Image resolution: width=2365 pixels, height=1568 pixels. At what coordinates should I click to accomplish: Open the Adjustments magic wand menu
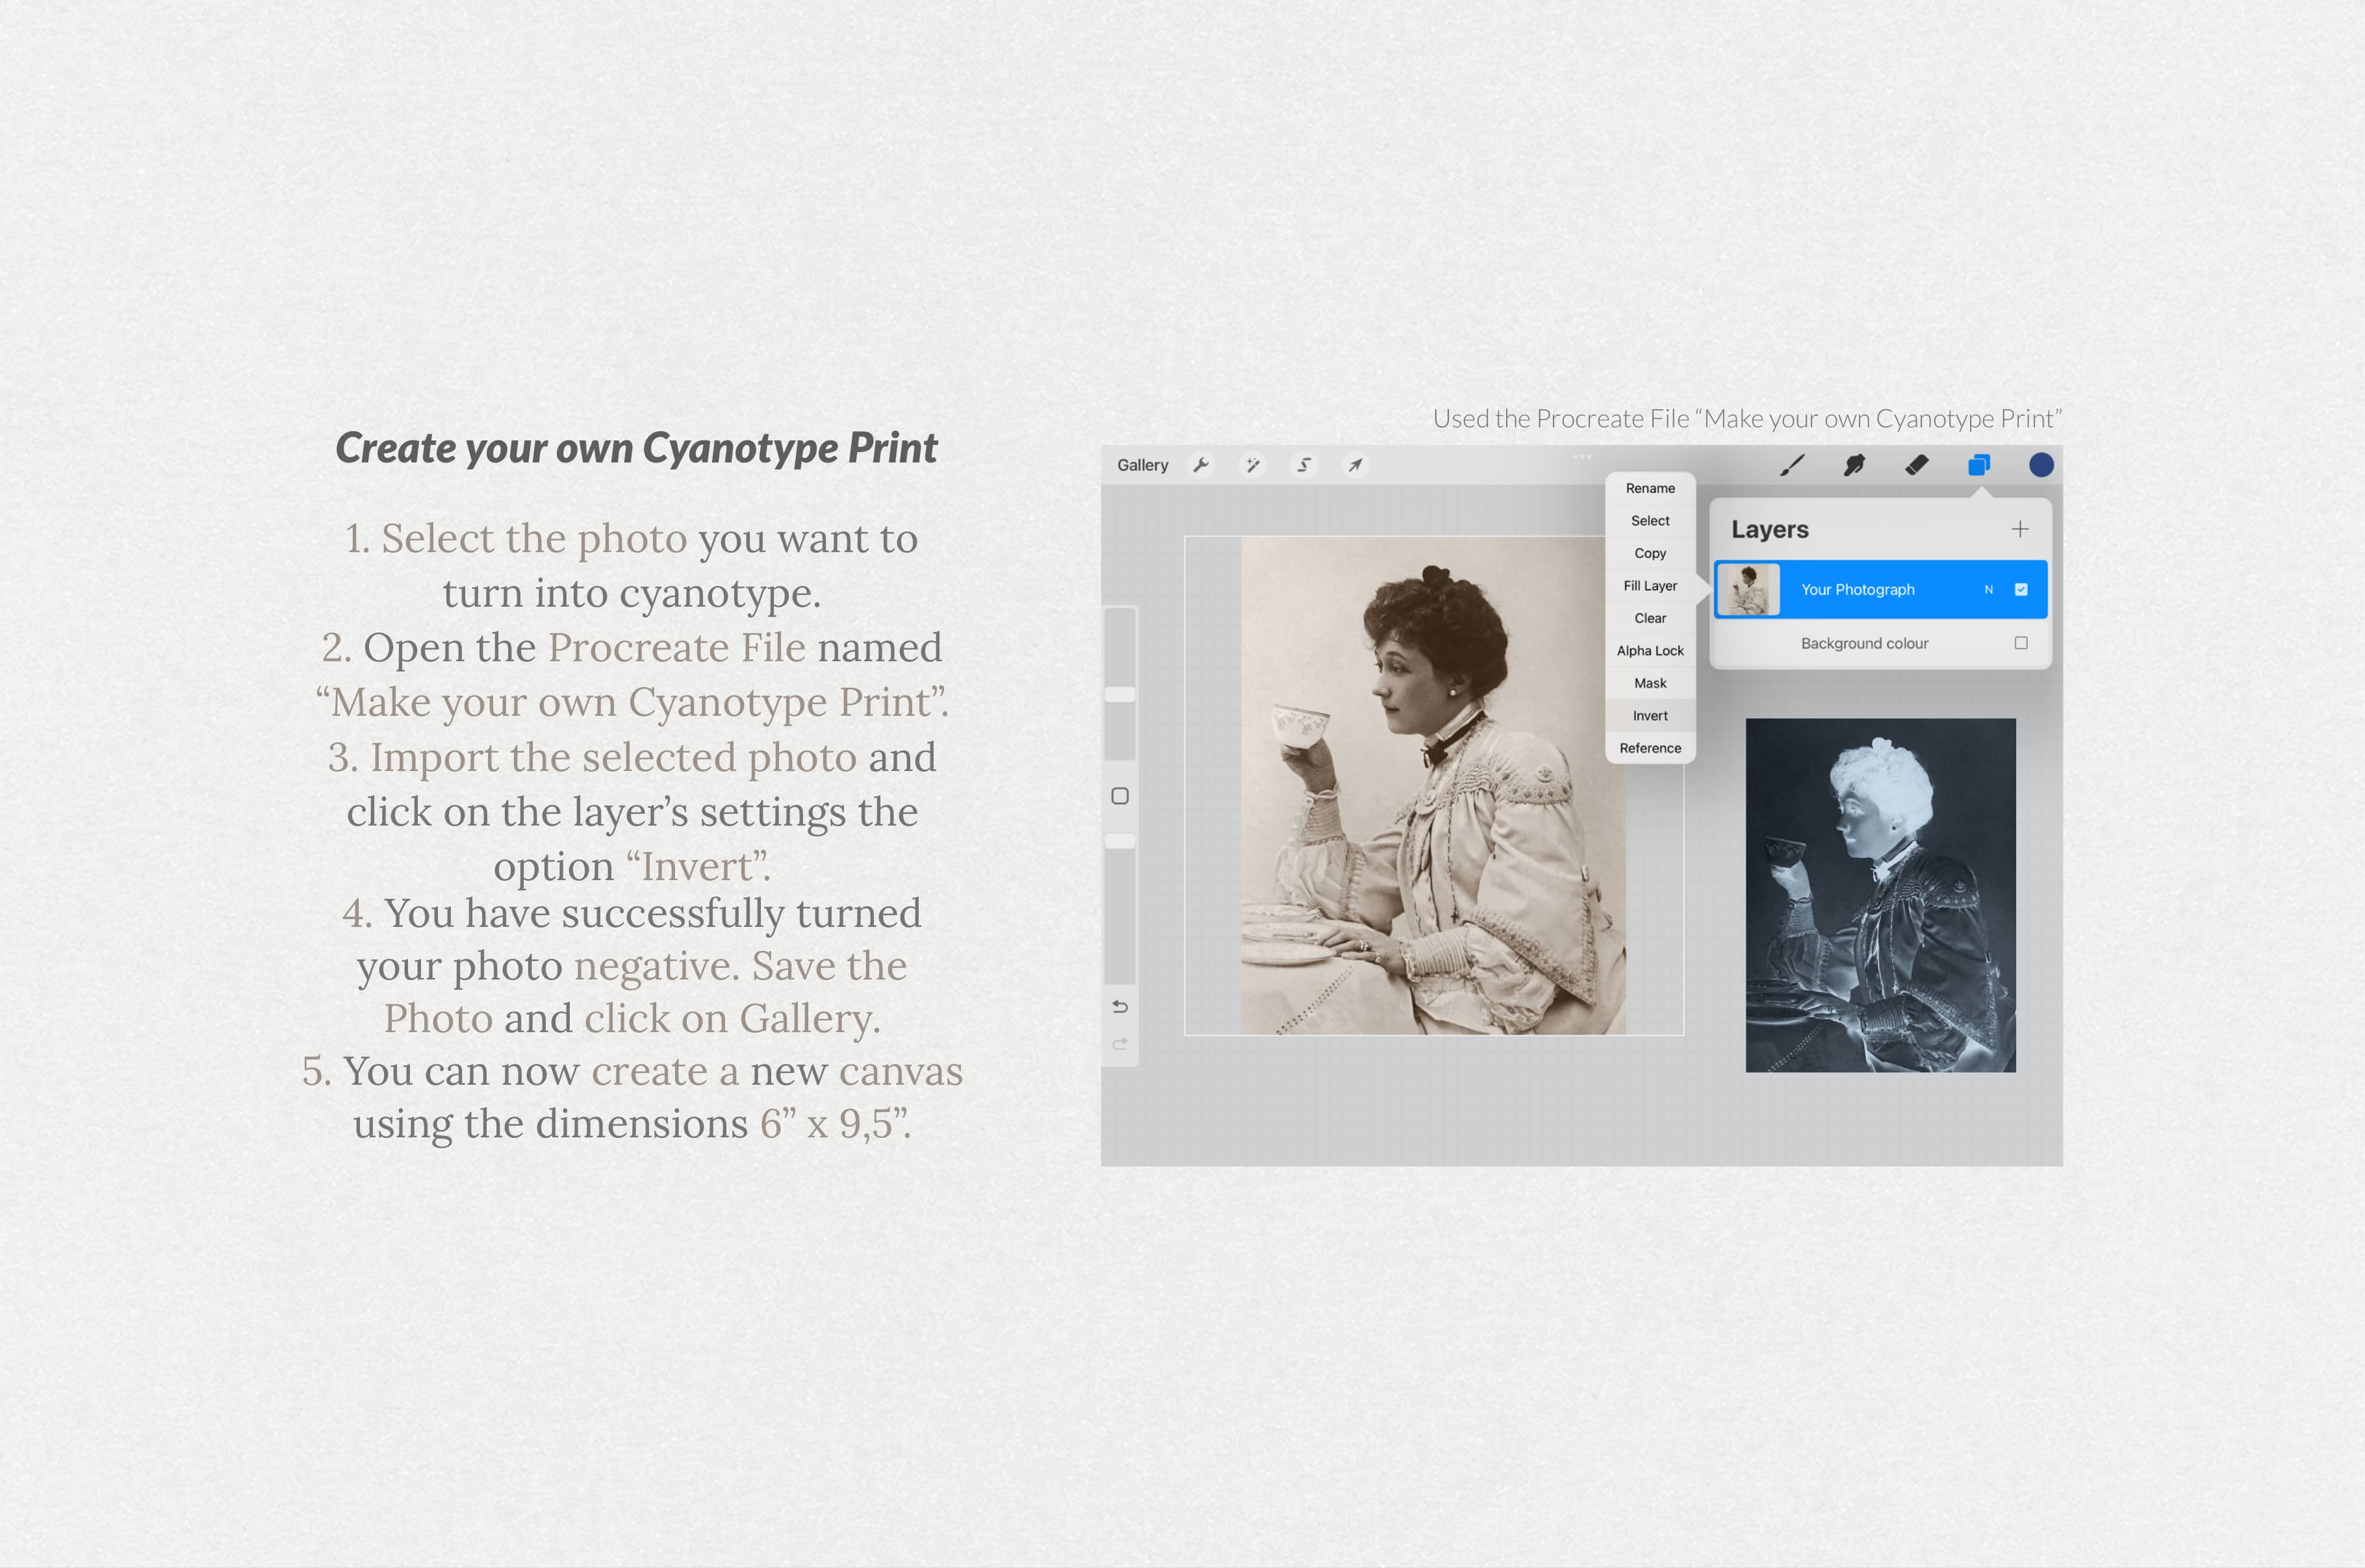tap(1252, 465)
